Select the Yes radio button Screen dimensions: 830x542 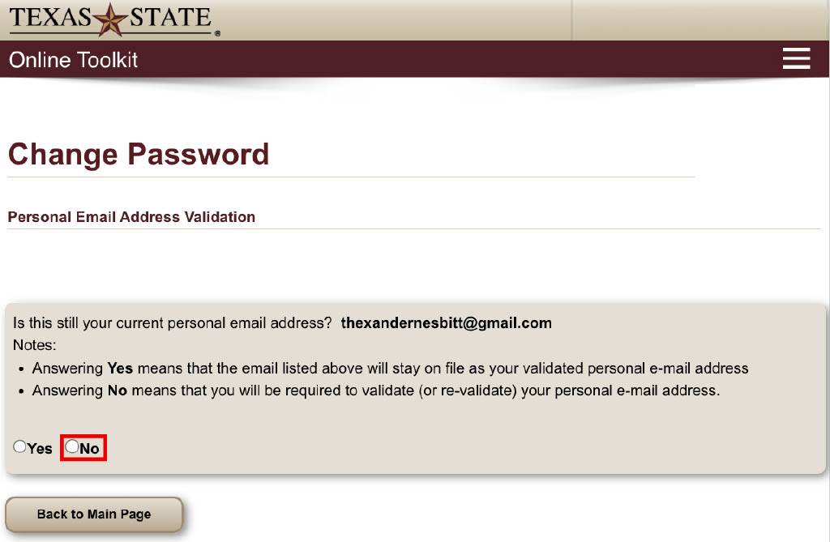click(x=19, y=446)
